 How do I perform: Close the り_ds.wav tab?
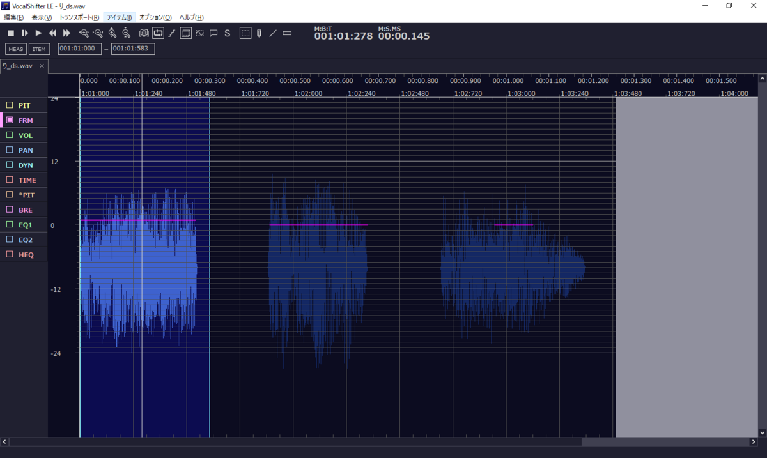click(42, 66)
